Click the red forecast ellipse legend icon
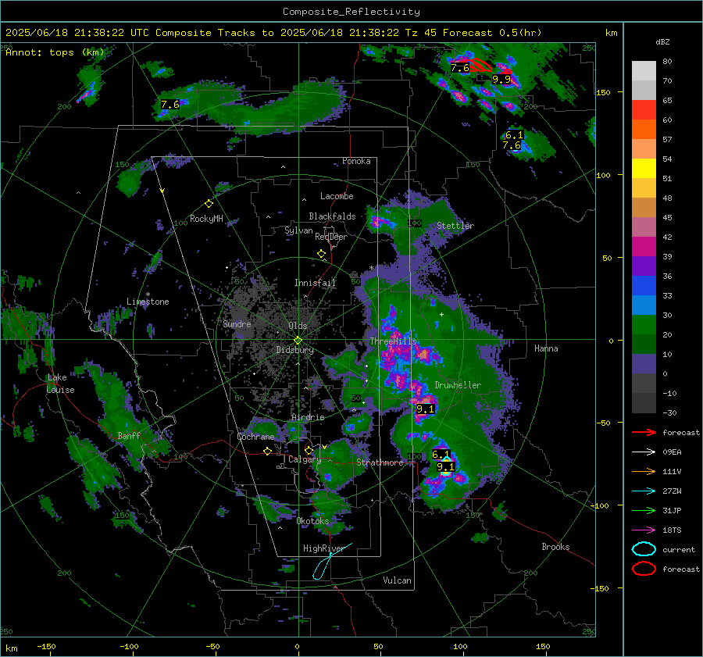The width and height of the screenshot is (703, 657). (644, 569)
